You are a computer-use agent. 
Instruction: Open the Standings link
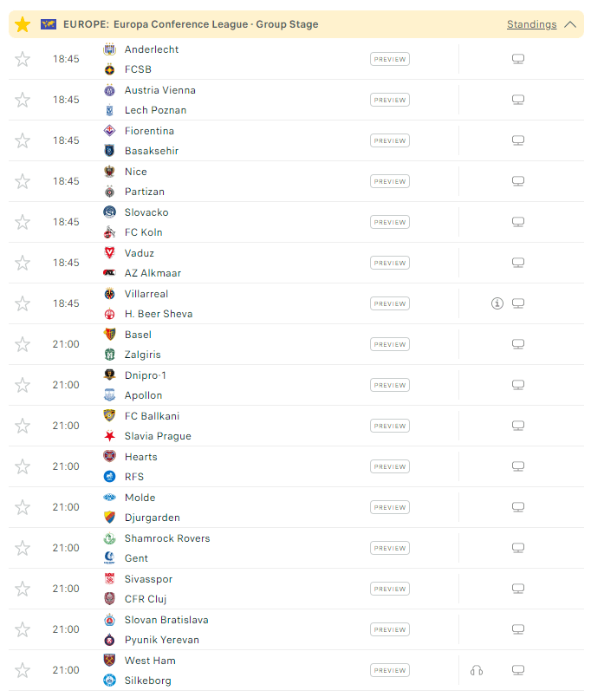[531, 24]
